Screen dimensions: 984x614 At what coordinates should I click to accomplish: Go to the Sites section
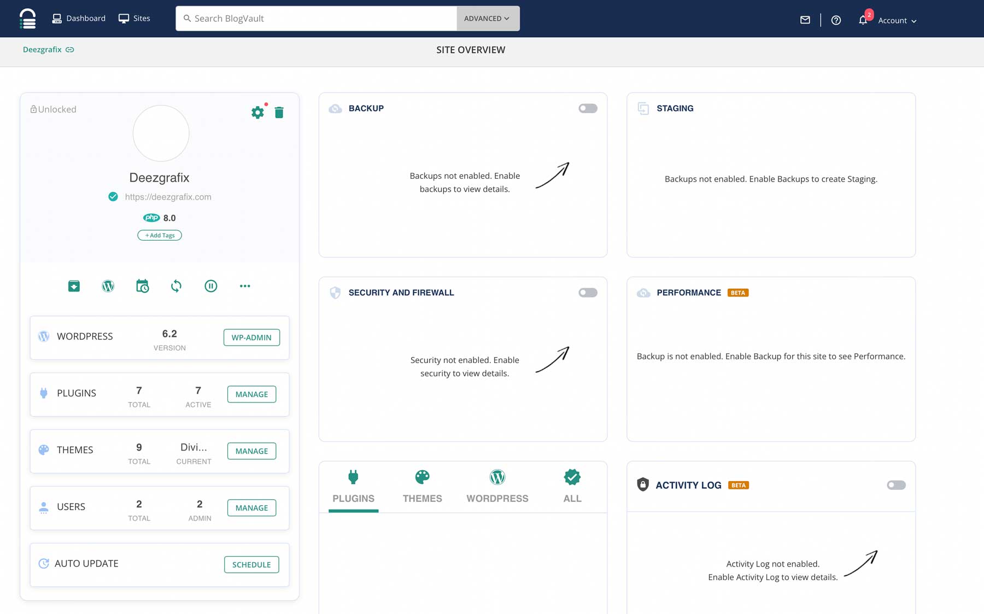(x=135, y=18)
